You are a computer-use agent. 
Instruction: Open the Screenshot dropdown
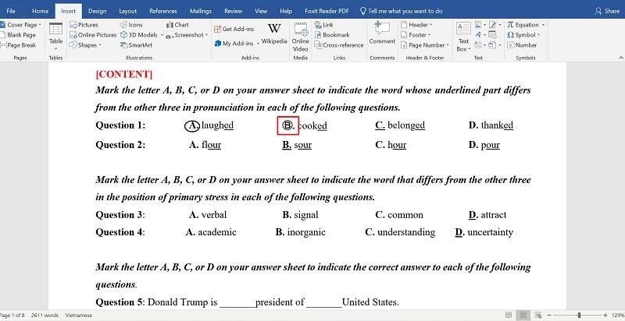(187, 35)
